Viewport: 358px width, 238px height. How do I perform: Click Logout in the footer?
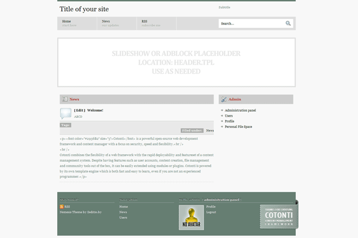211,212
